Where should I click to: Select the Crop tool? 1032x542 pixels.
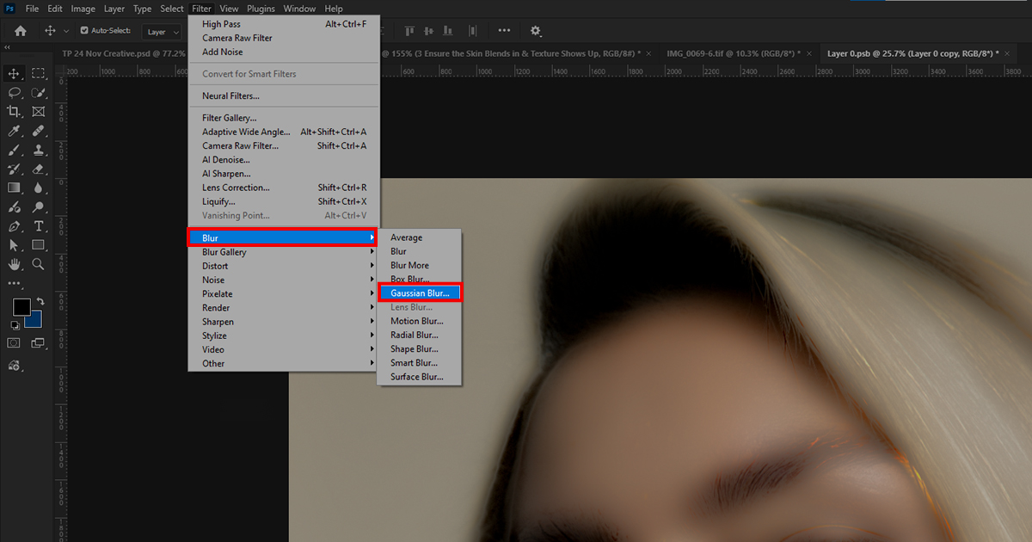[14, 112]
